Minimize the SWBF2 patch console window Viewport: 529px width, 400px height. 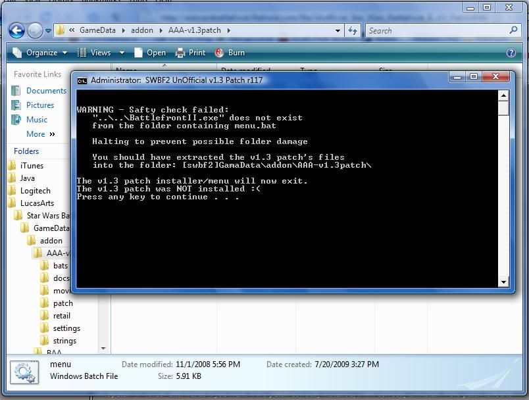point(457,77)
